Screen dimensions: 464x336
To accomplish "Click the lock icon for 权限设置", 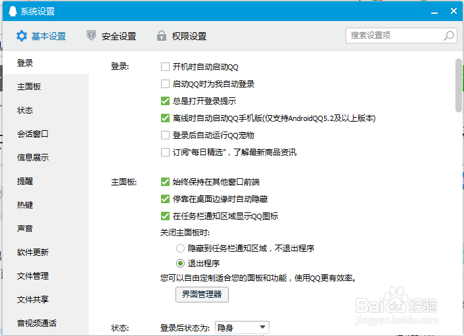I will point(161,36).
